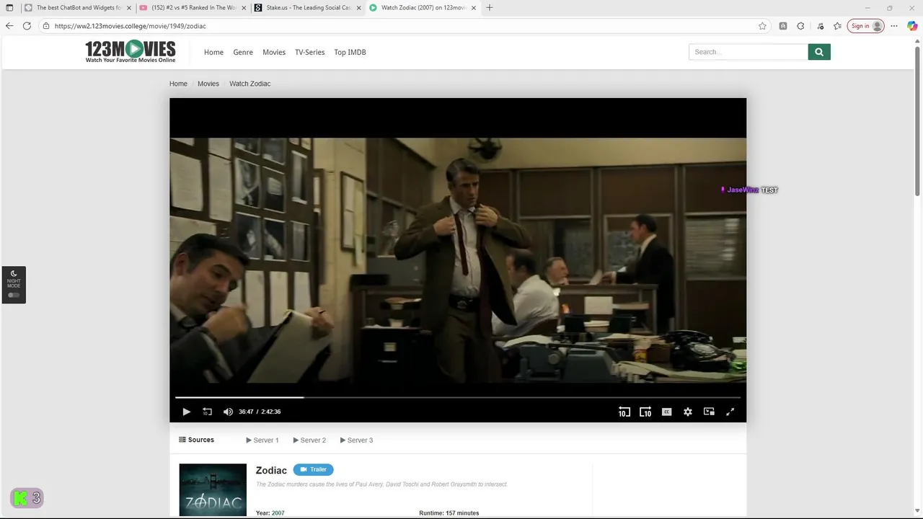
Task: Close the ChatBot and Widgets tab
Action: pos(128,8)
